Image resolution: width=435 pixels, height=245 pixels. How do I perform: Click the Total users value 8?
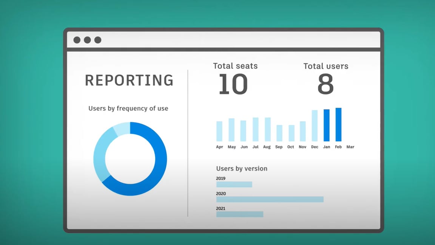(325, 84)
